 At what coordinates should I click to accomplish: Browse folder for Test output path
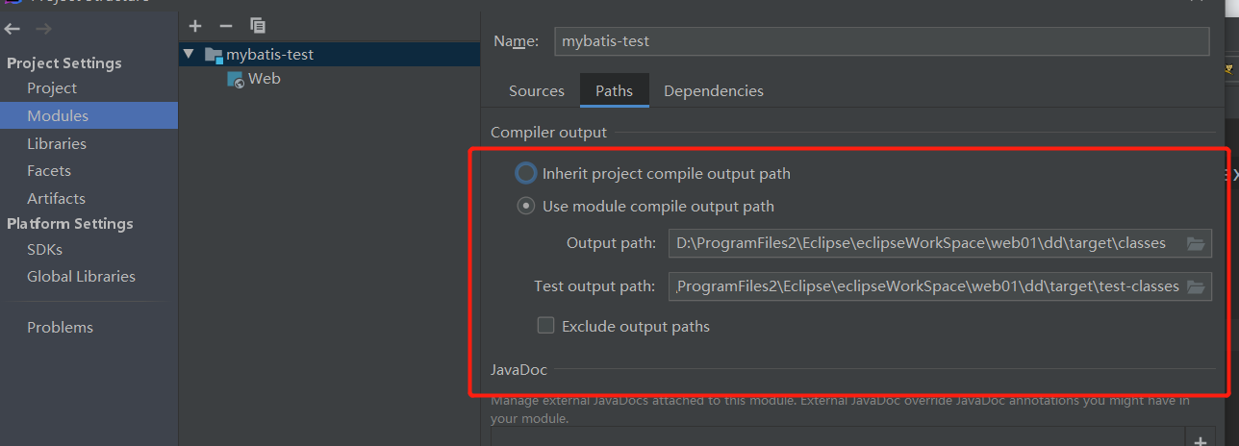click(x=1196, y=286)
